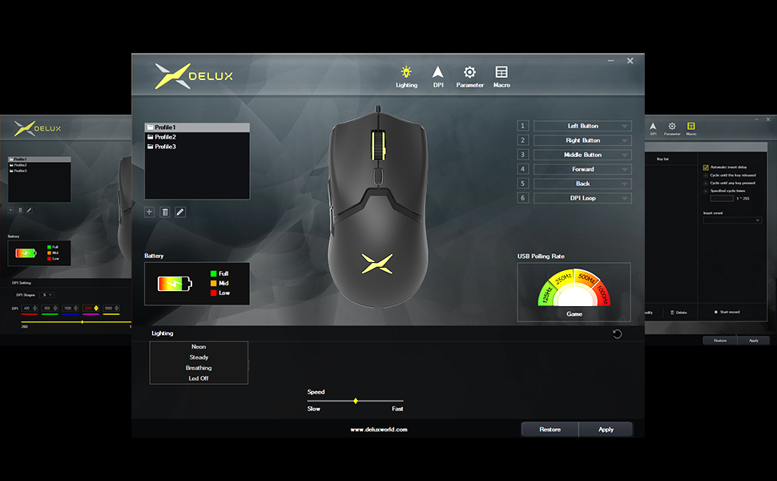The height and width of the screenshot is (481, 777).
Task: Choose Steady lighting mode
Action: pyautogui.click(x=199, y=357)
